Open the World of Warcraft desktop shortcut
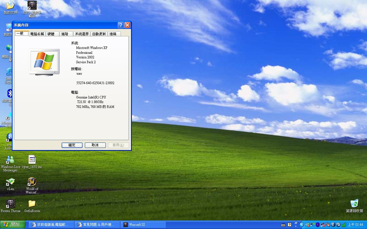This screenshot has height=229, width=367. click(32, 182)
